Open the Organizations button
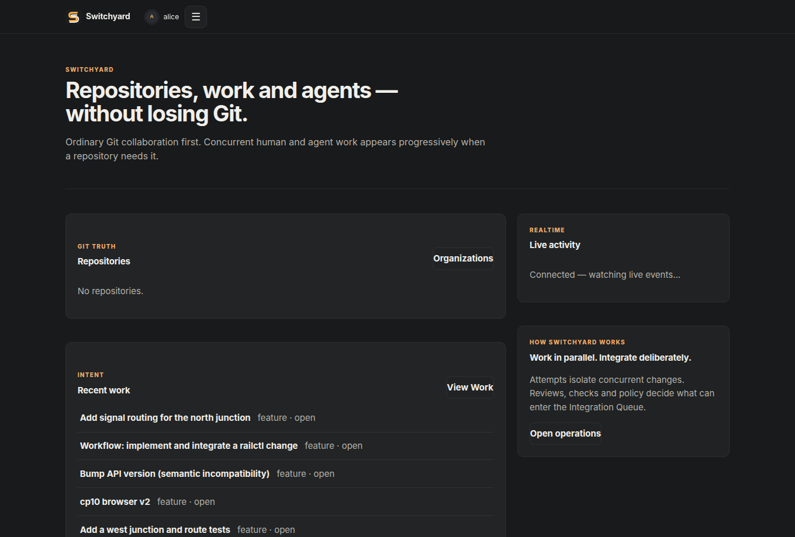This screenshot has height=537, width=795. point(463,259)
